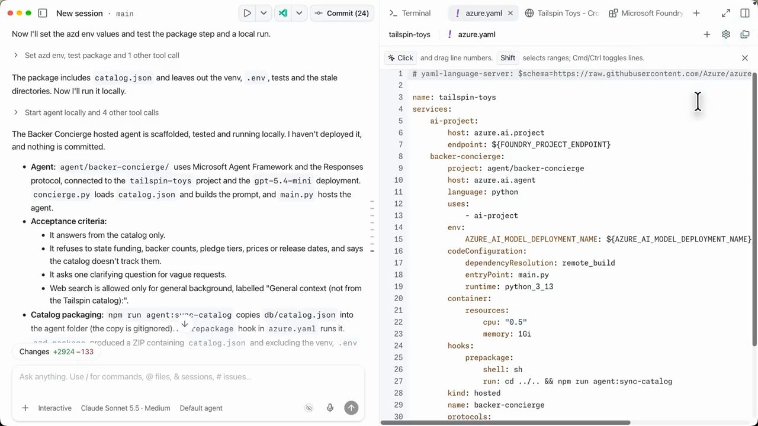758x426 pixels.
Task: Click the microphone voice input icon
Action: (x=330, y=408)
